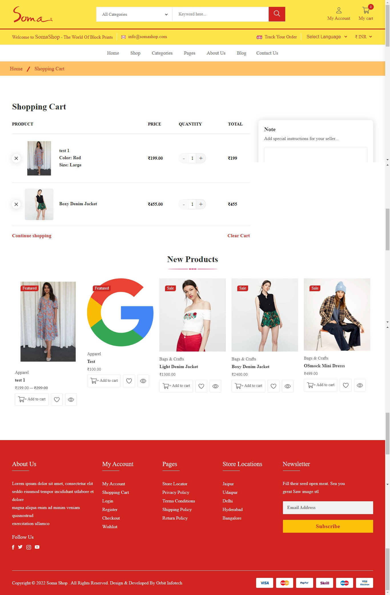
Task: Click the VISA payment icon
Action: (265, 583)
